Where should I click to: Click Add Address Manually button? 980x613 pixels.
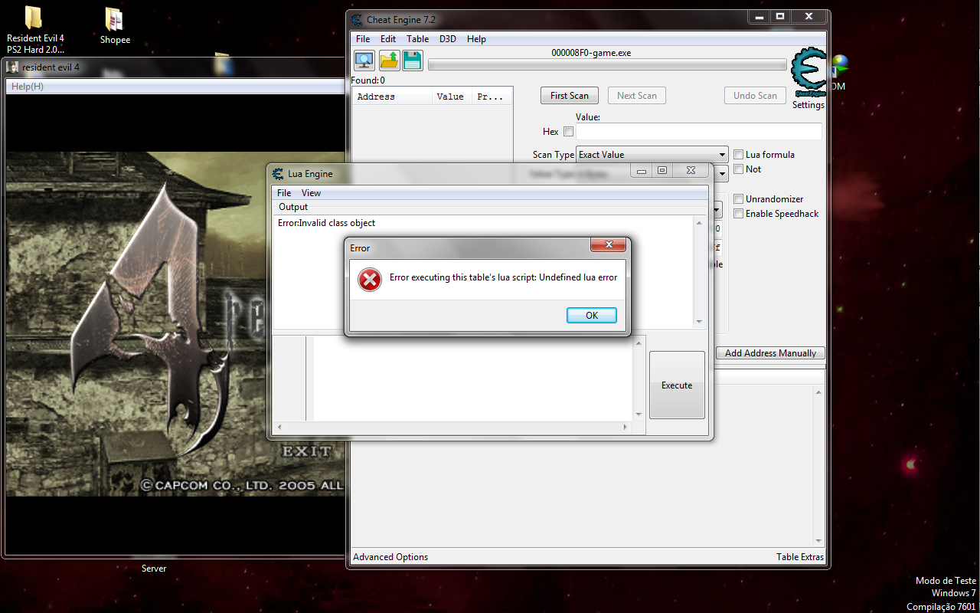click(x=770, y=353)
